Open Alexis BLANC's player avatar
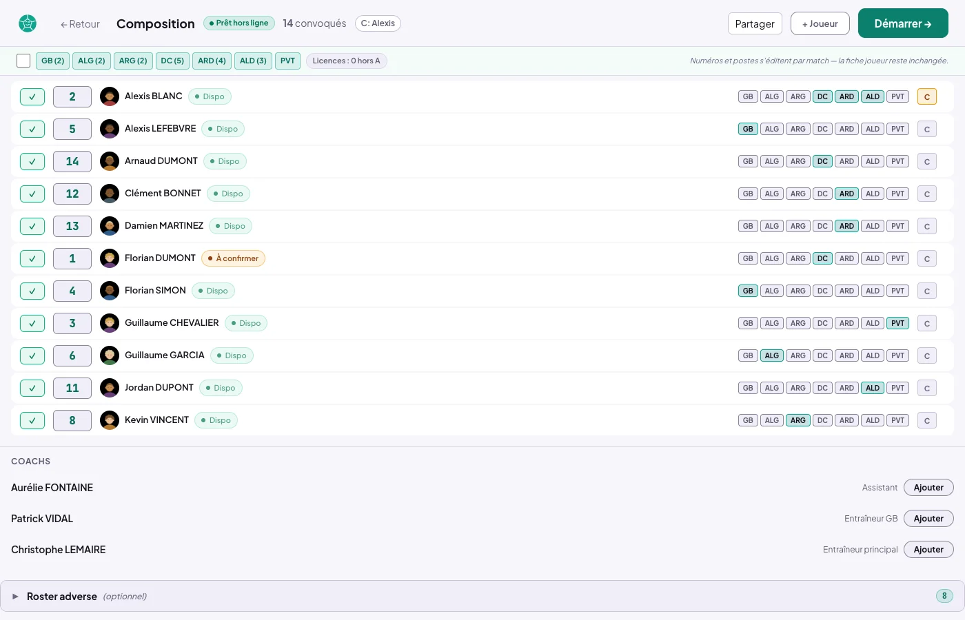 click(110, 96)
